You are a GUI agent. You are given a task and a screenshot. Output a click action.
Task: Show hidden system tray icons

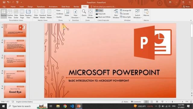coord(156,106)
